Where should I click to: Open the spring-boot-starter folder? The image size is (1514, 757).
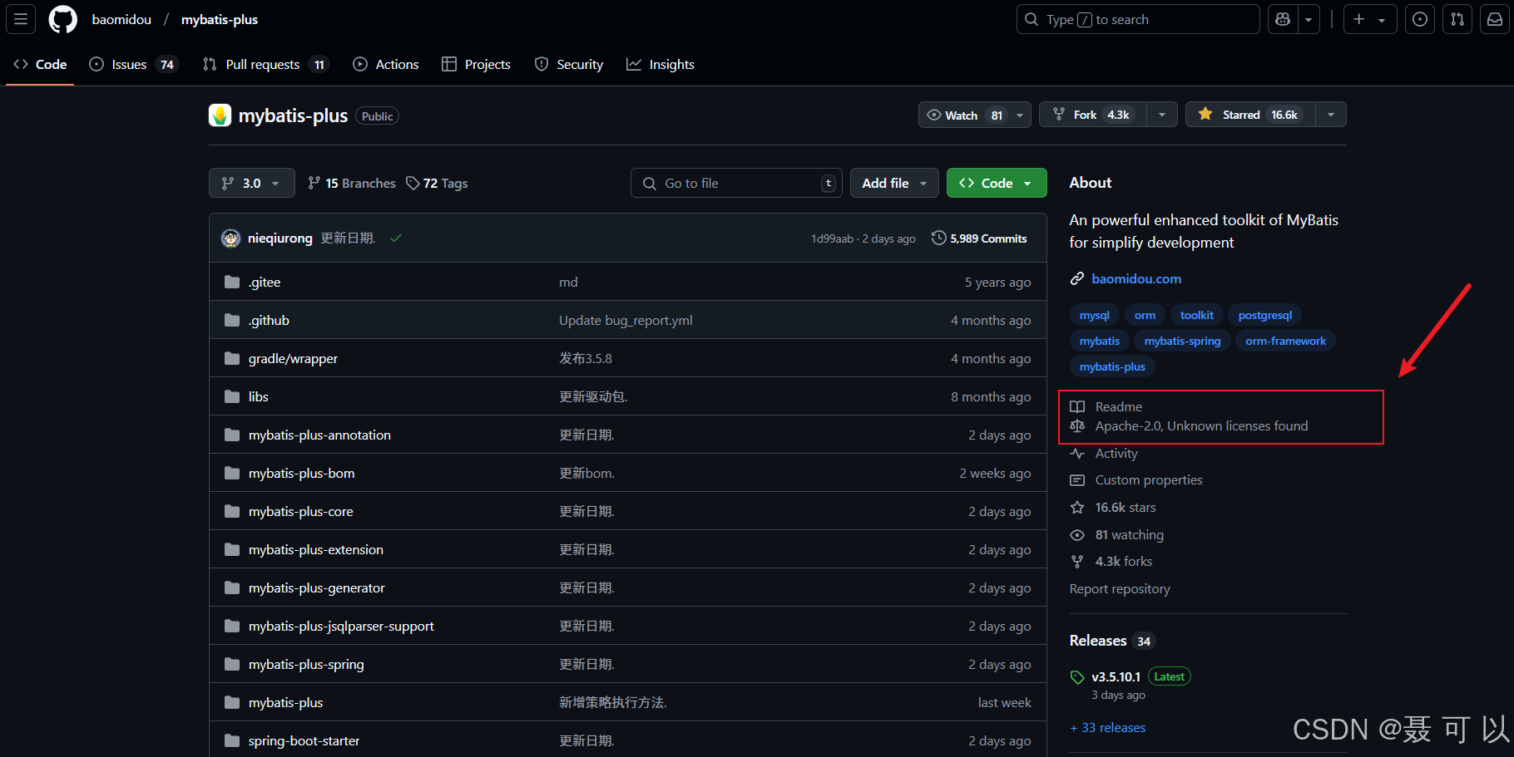pos(304,740)
